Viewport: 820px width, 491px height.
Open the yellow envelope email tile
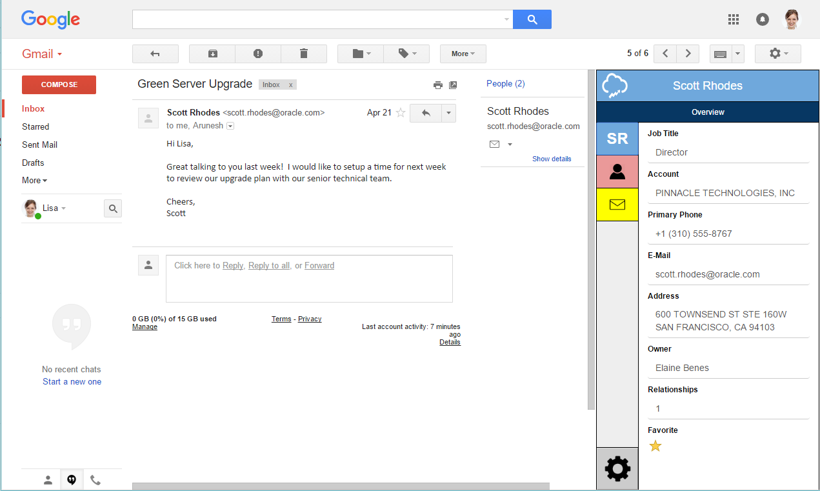[617, 205]
